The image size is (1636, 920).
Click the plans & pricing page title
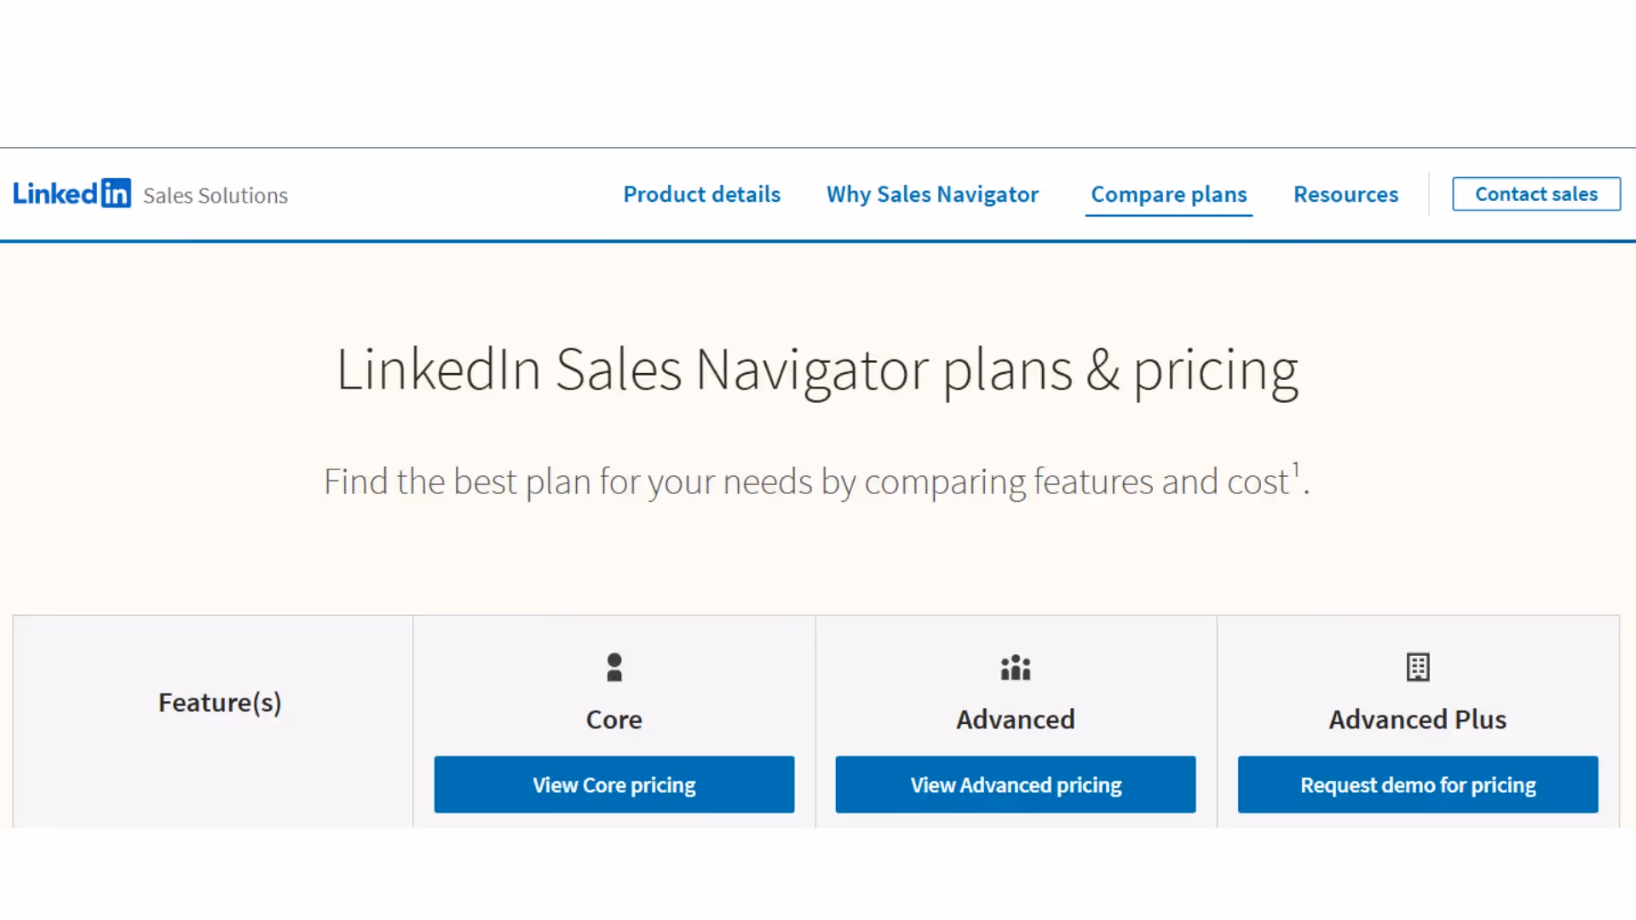[x=817, y=371]
